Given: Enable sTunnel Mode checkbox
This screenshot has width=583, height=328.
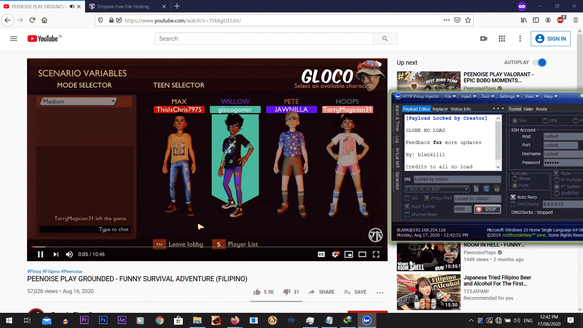Looking at the screenshot, I should pos(407,214).
